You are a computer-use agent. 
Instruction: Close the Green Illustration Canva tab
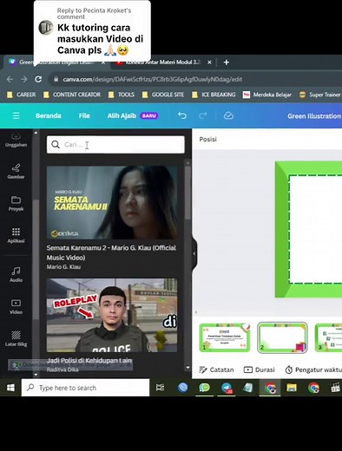(x=103, y=62)
